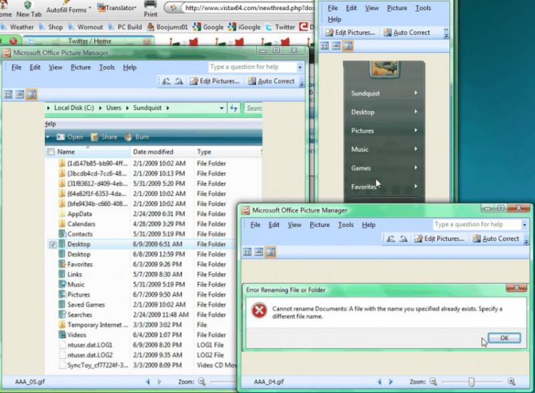Click Auto Correct in top-right Picture Manager toolbar
This screenshot has width=535, height=393.
(x=407, y=33)
